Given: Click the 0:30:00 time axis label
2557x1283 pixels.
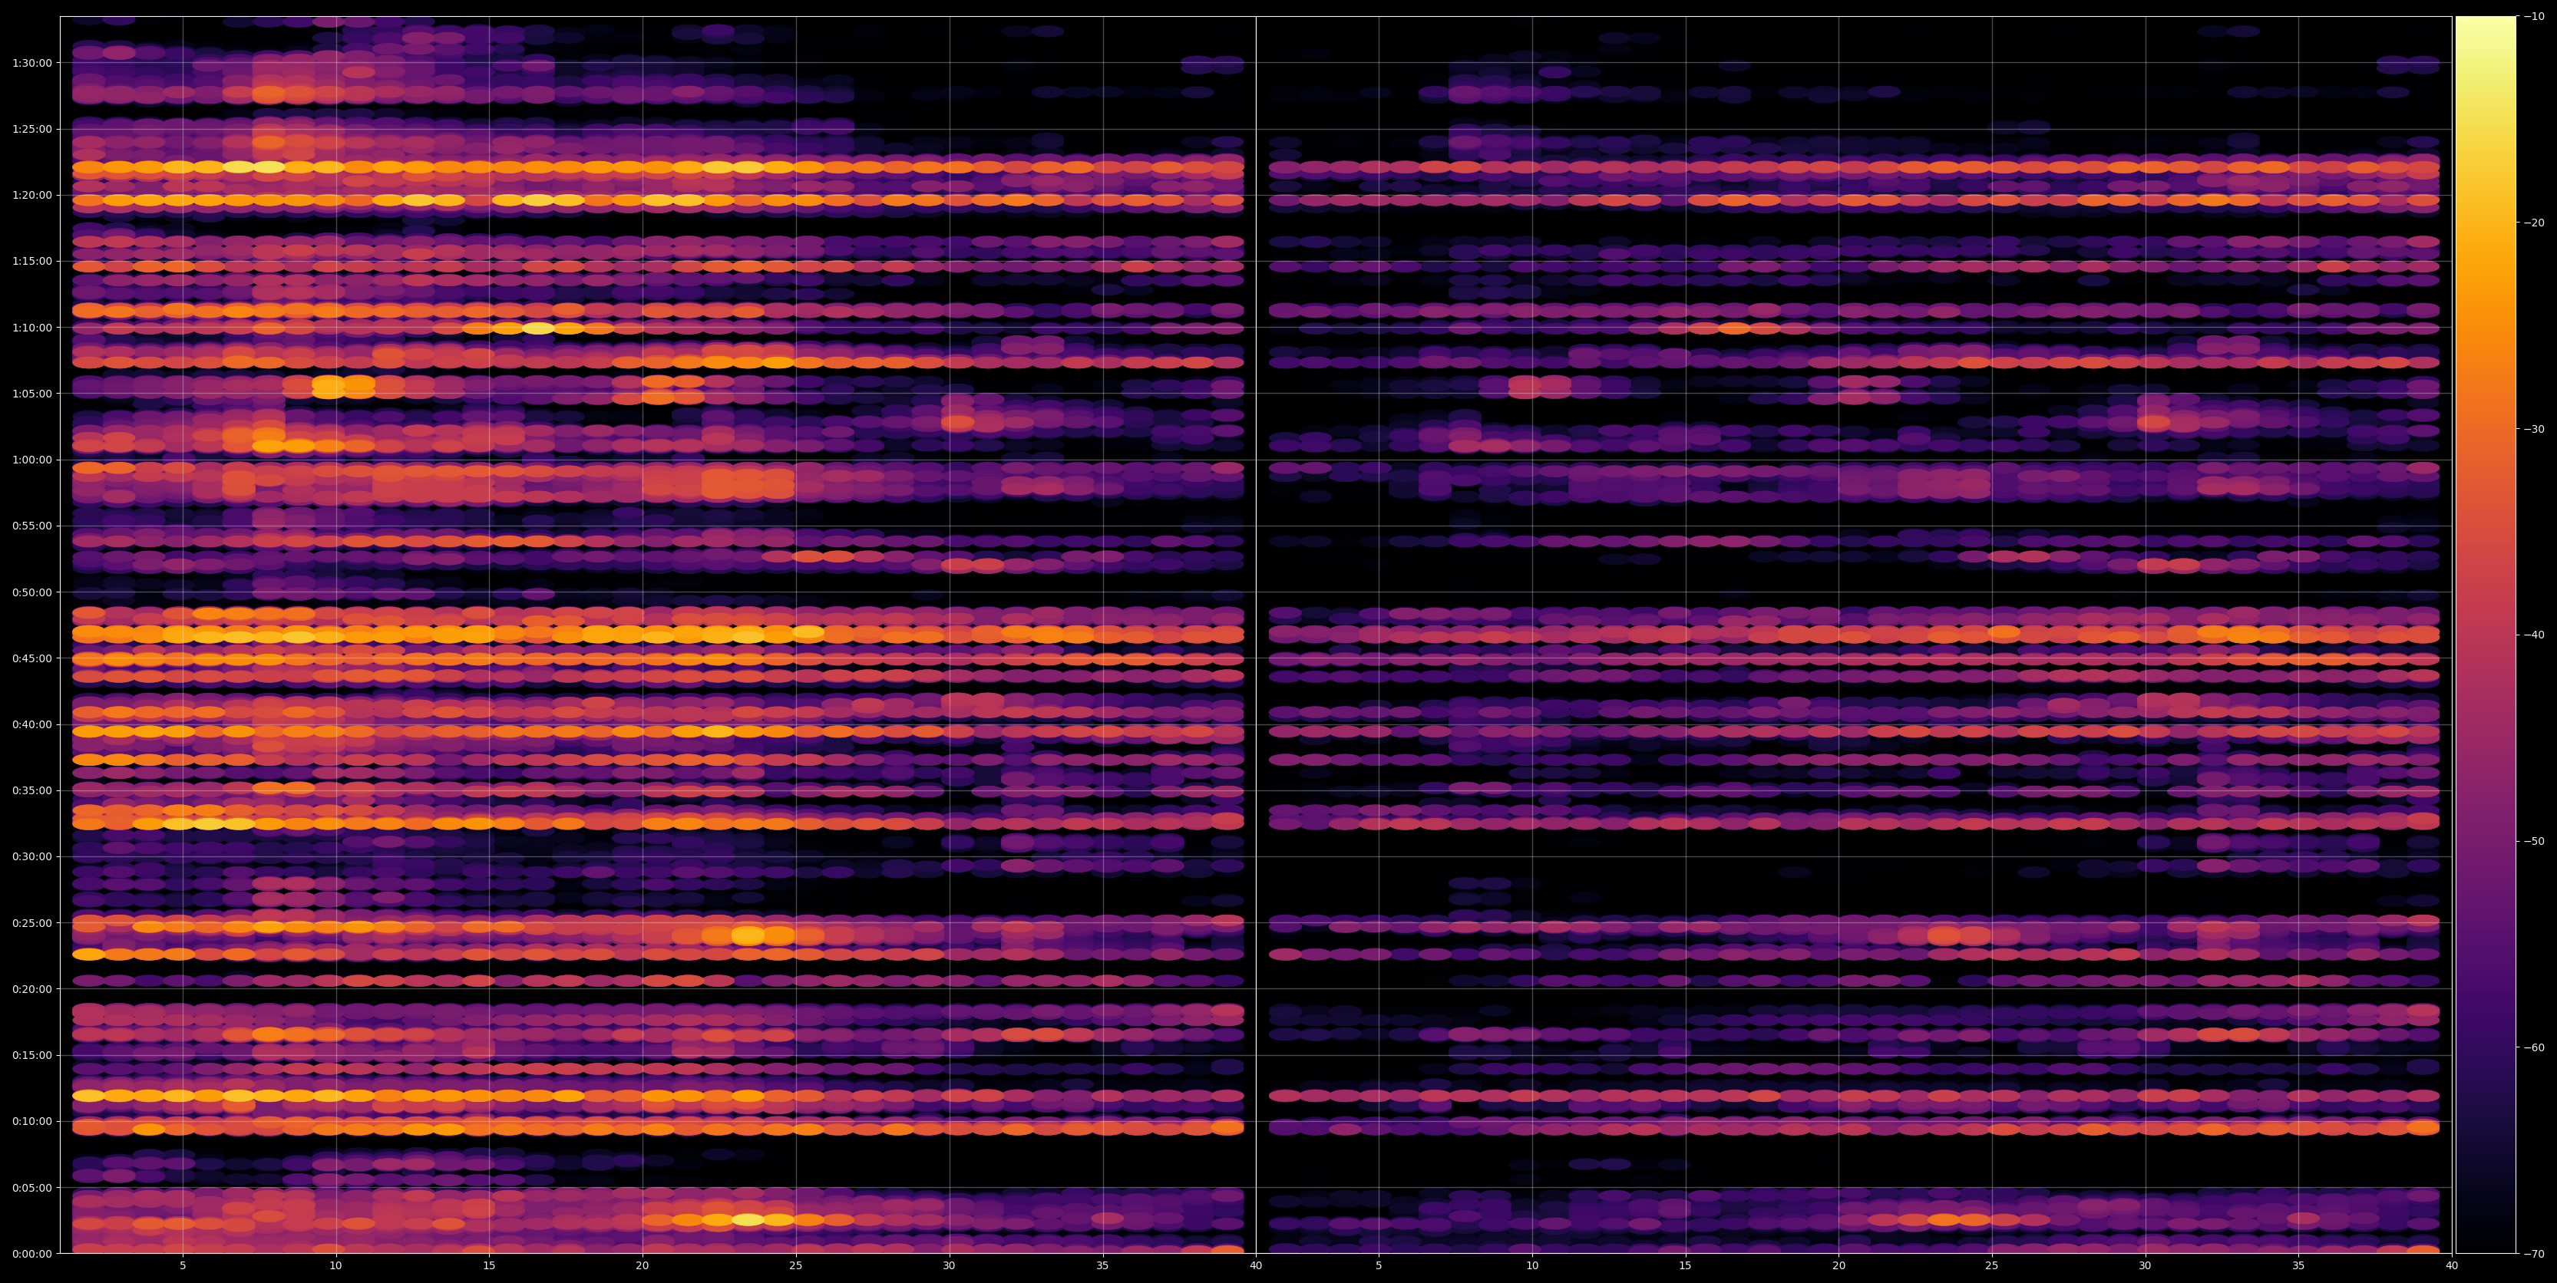Looking at the screenshot, I should 31,856.
